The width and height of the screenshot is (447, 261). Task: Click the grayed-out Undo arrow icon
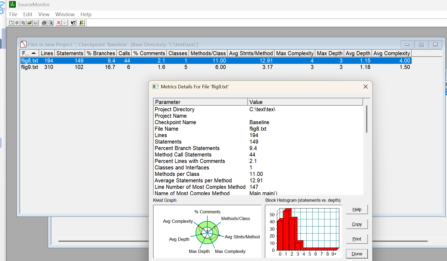(65, 23)
